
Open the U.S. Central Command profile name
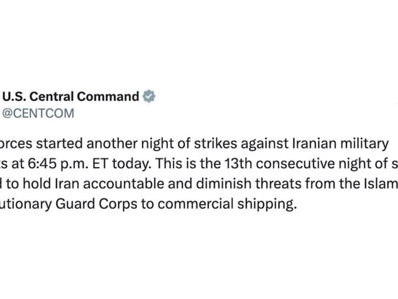tap(71, 96)
